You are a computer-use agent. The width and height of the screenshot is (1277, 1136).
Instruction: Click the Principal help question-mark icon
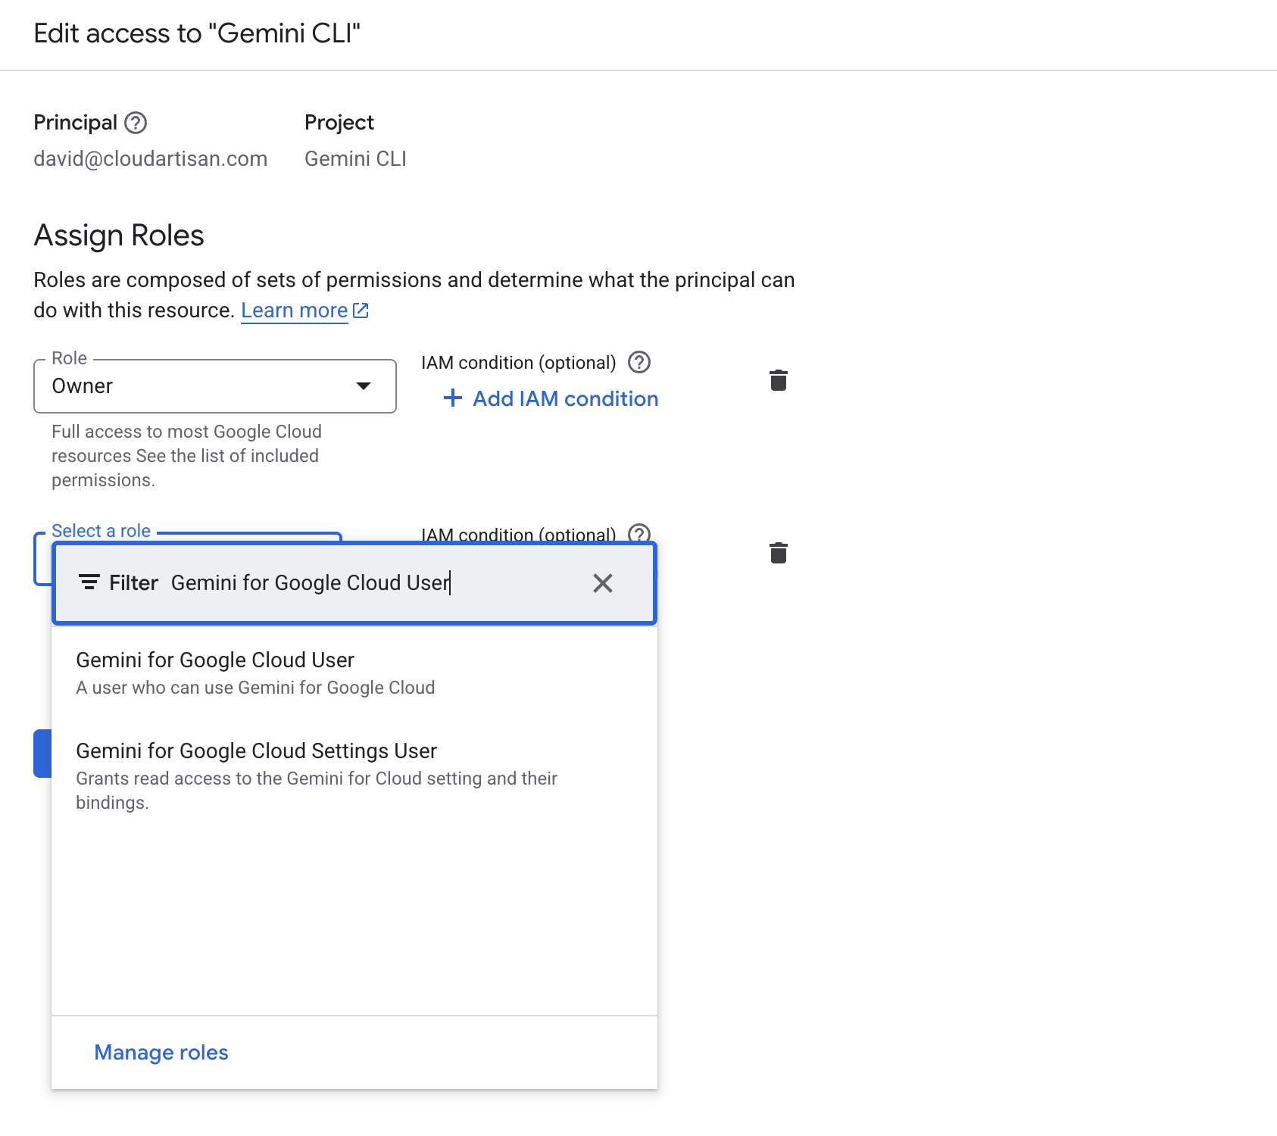pos(136,123)
